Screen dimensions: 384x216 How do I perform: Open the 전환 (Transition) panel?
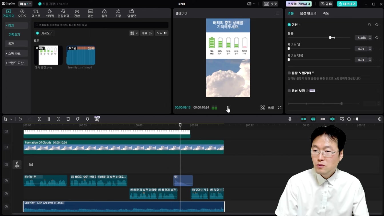(x=77, y=13)
